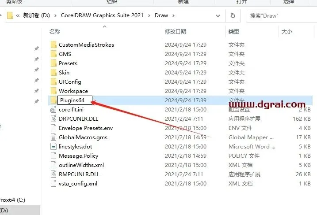Select the Workspace folder icon
317x215 pixels.
(x=53, y=91)
